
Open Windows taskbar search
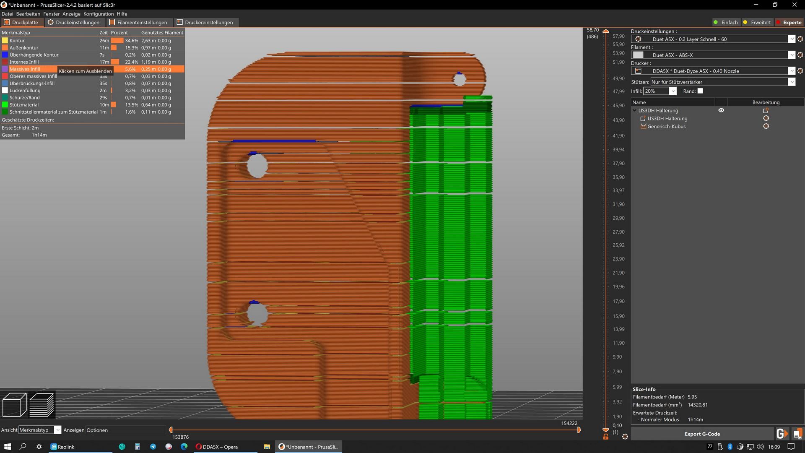(x=23, y=447)
